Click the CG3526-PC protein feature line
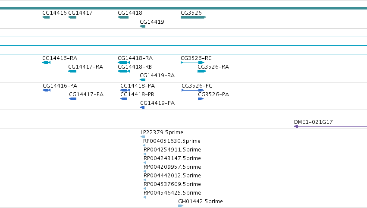 click(193, 90)
